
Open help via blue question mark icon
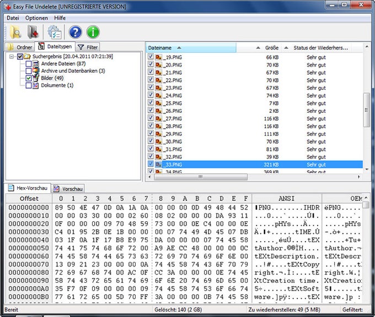(x=76, y=32)
